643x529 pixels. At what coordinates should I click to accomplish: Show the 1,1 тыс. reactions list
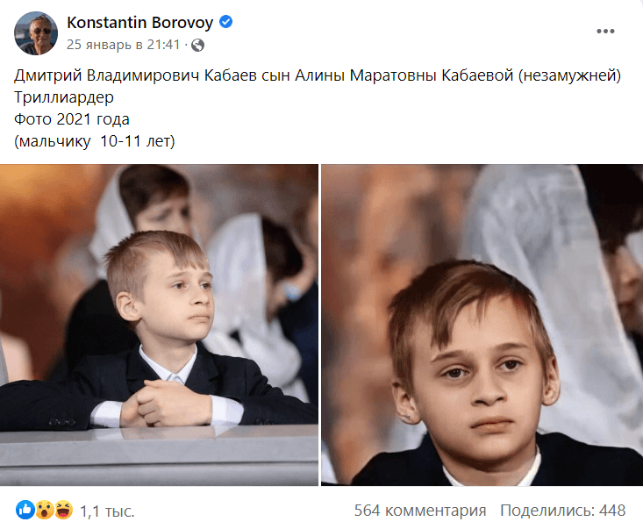click(x=107, y=511)
